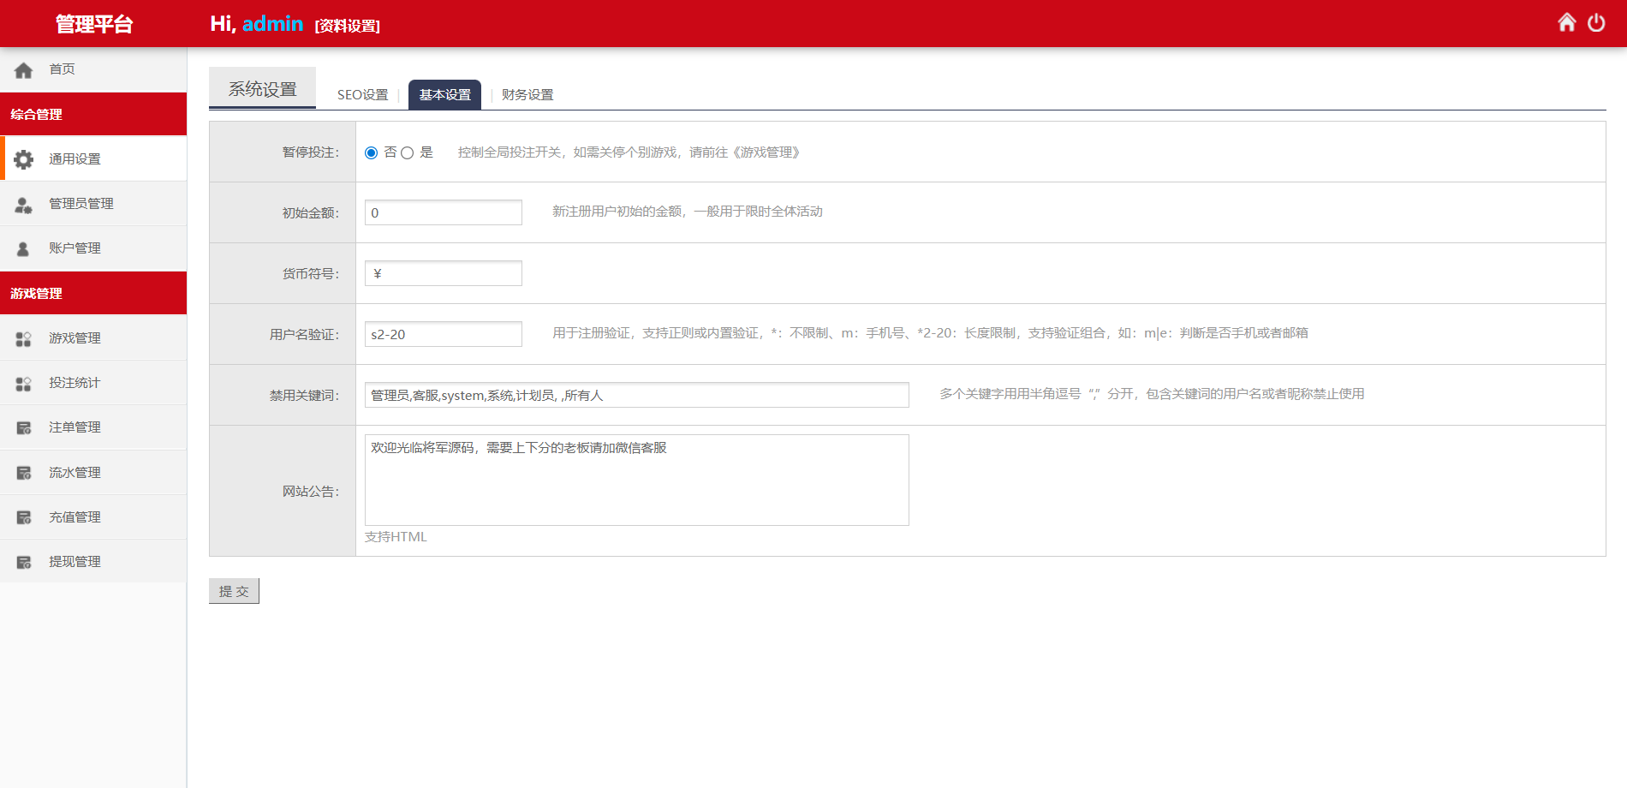Switch to 财务设置 tab
This screenshot has width=1627, height=788.
pos(527,95)
